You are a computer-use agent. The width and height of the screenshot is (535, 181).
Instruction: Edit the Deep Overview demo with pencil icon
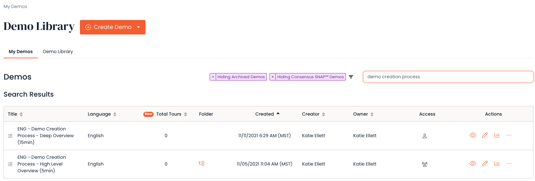485,135
